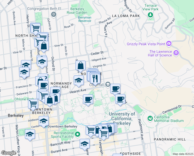The height and width of the screenshot is (156, 194).
Task: Click the shopping cart marker left of Telegraph cluster
Action: pos(91,130)
